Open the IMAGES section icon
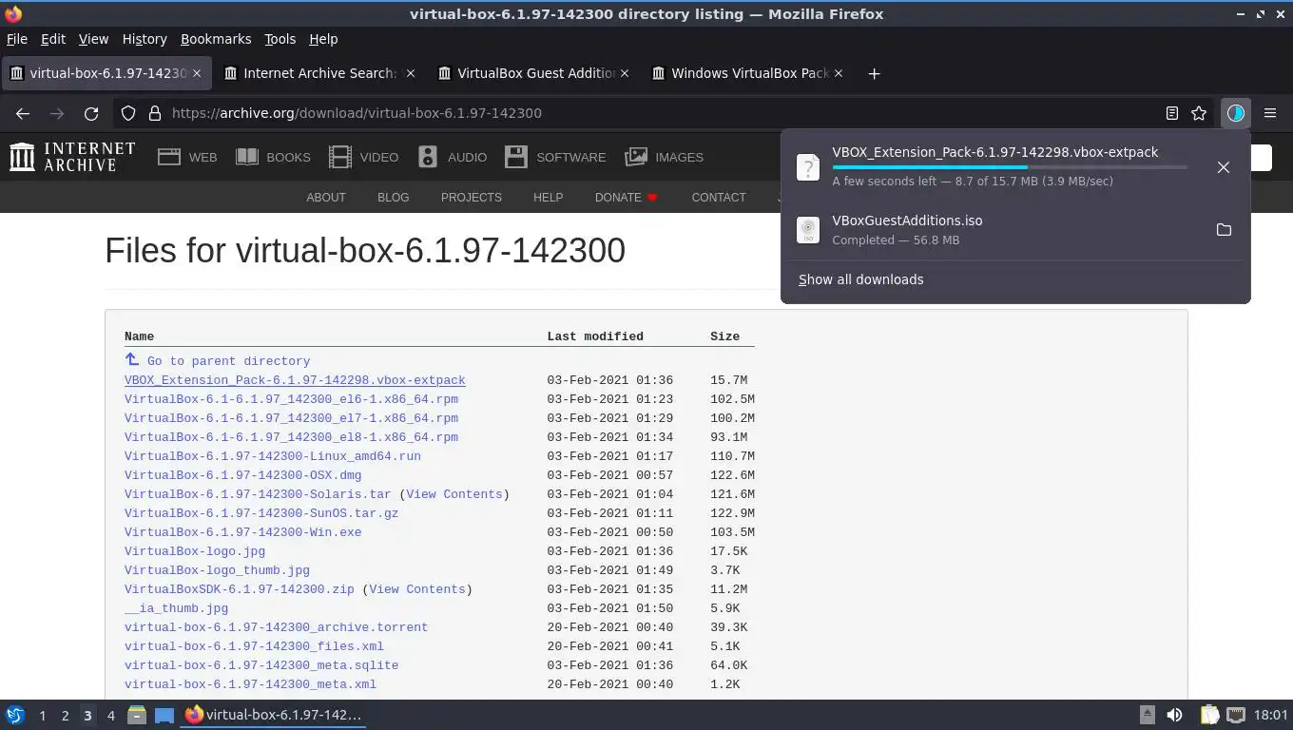 [x=636, y=157]
